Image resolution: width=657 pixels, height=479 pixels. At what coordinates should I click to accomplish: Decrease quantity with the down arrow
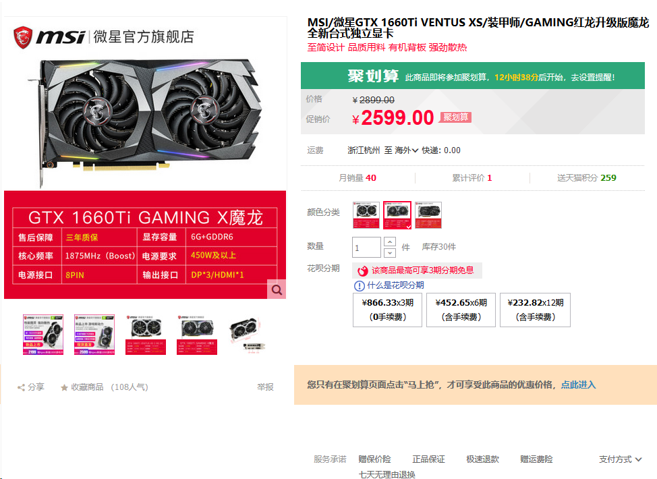pyautogui.click(x=390, y=253)
